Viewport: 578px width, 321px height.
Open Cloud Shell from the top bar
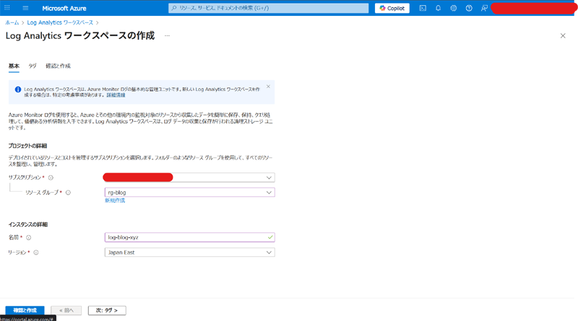423,8
